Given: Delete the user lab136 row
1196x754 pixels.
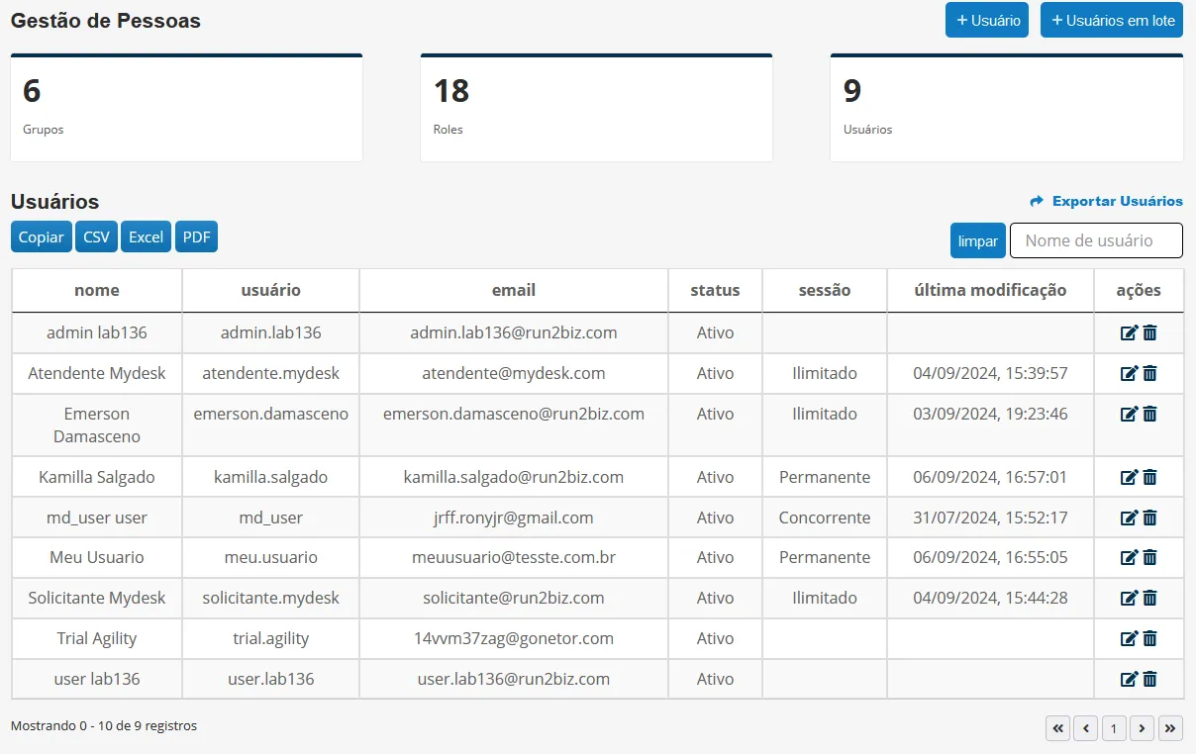Looking at the screenshot, I should click(x=1149, y=679).
